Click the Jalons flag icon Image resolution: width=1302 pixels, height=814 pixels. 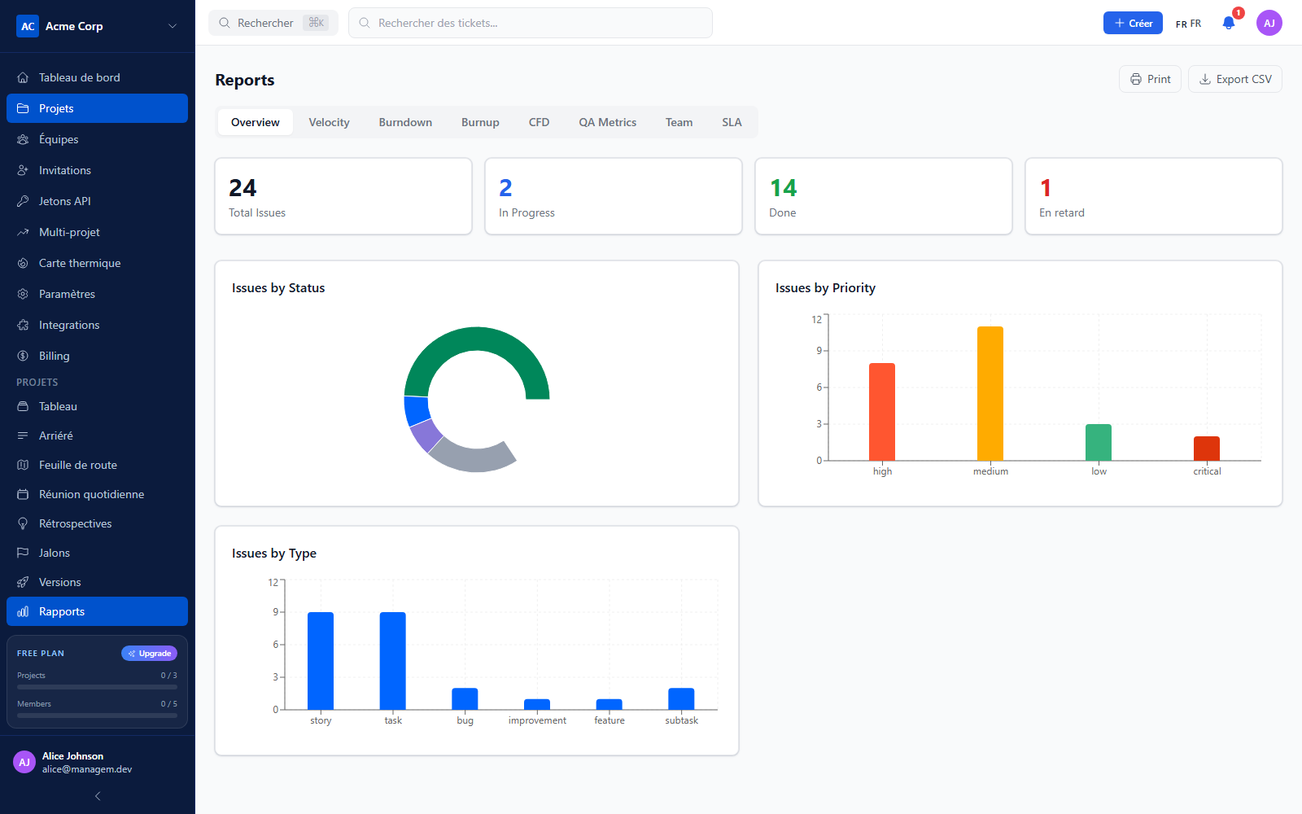tap(23, 553)
